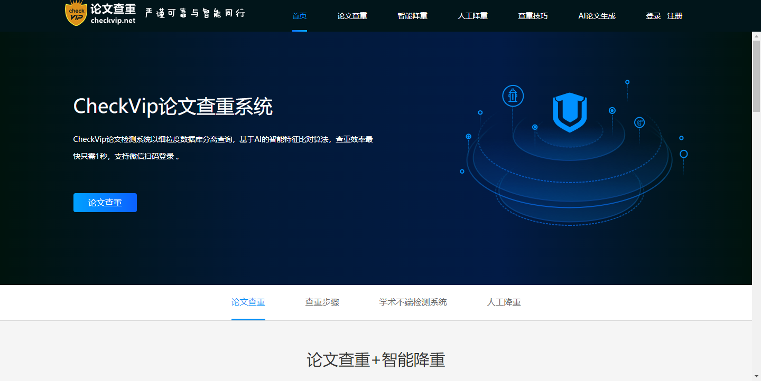
Task: Click the checkvip.net site name text
Action: [x=113, y=21]
